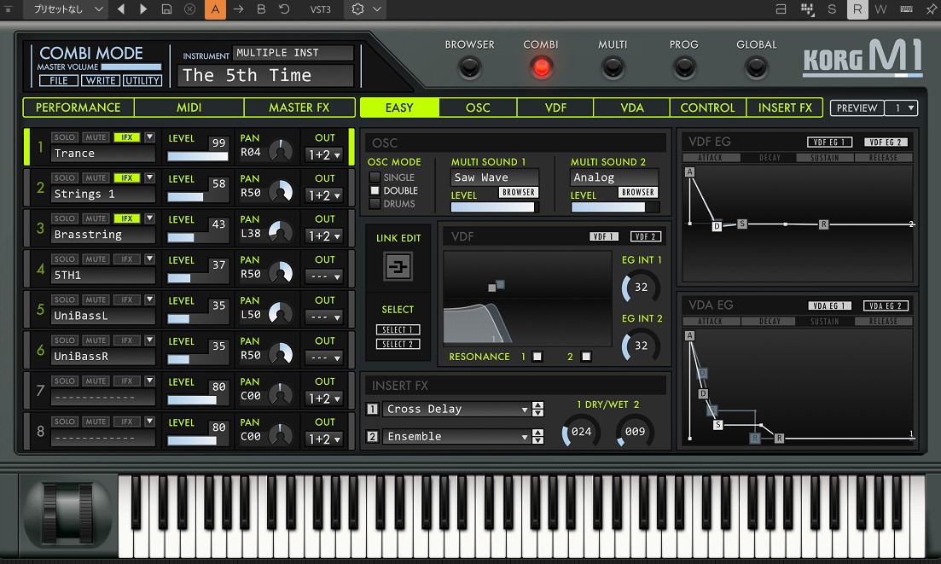Open Cross Delay insert effect dropdown
This screenshot has height=564, width=941.
(456, 410)
